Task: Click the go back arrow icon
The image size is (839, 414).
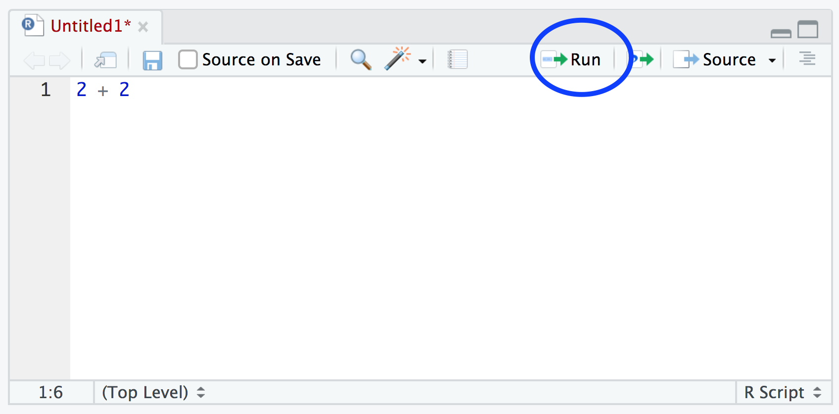Action: 34,60
